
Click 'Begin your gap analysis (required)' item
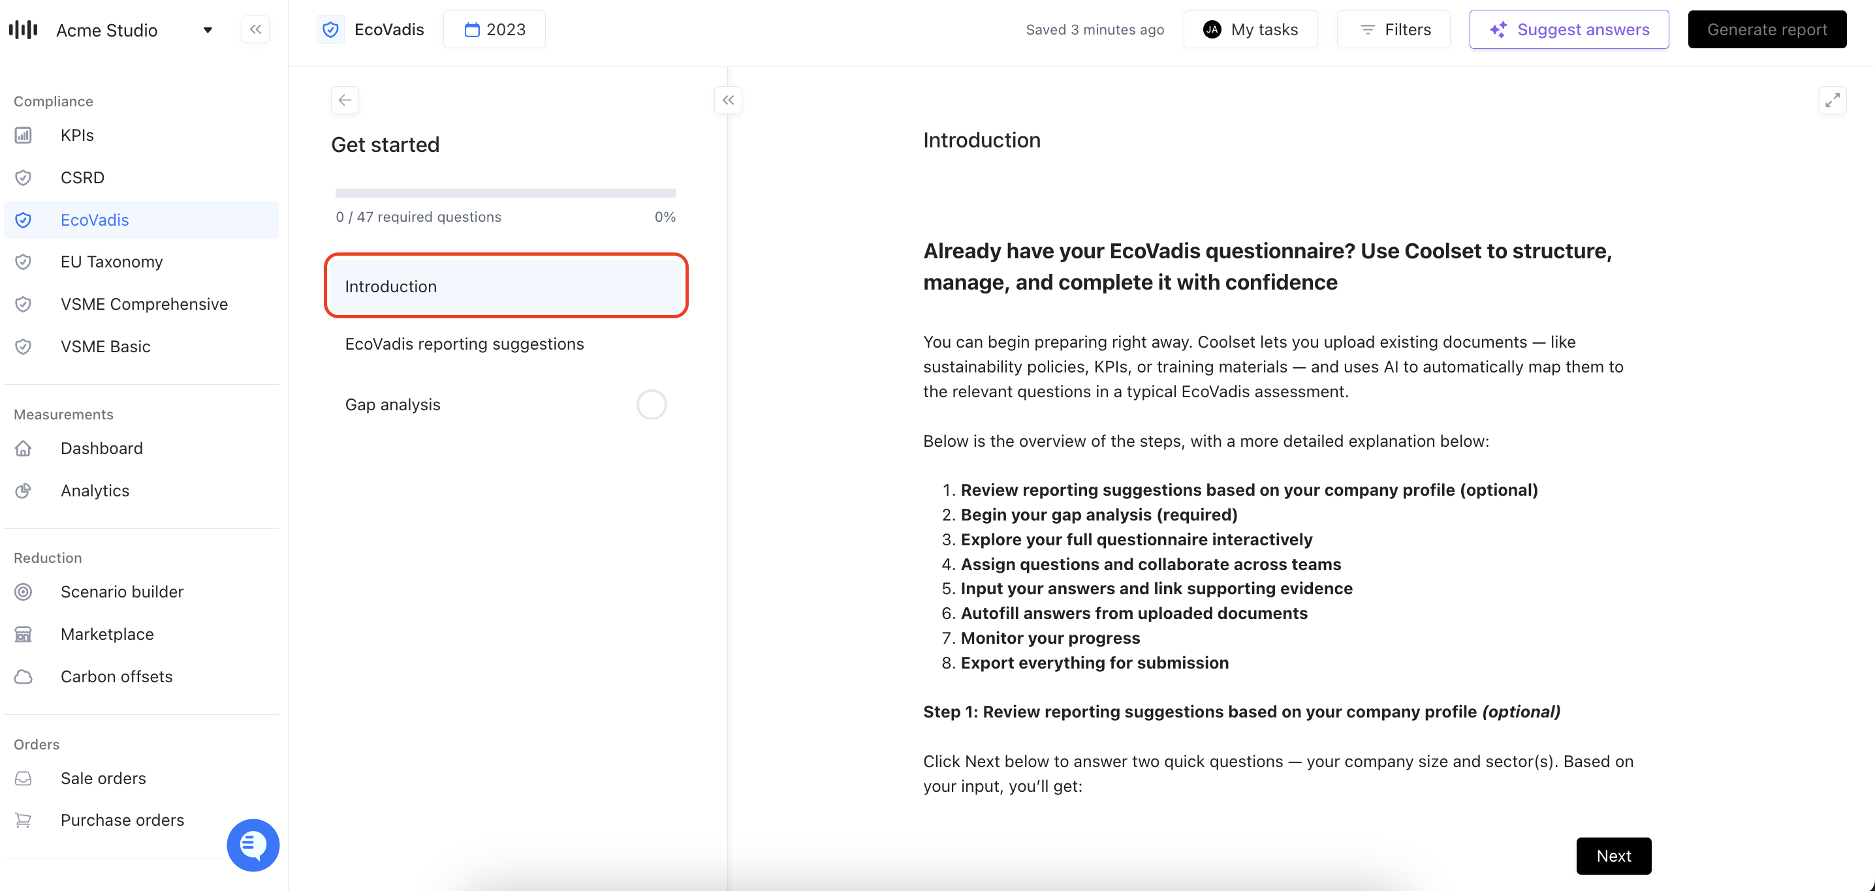1099,515
